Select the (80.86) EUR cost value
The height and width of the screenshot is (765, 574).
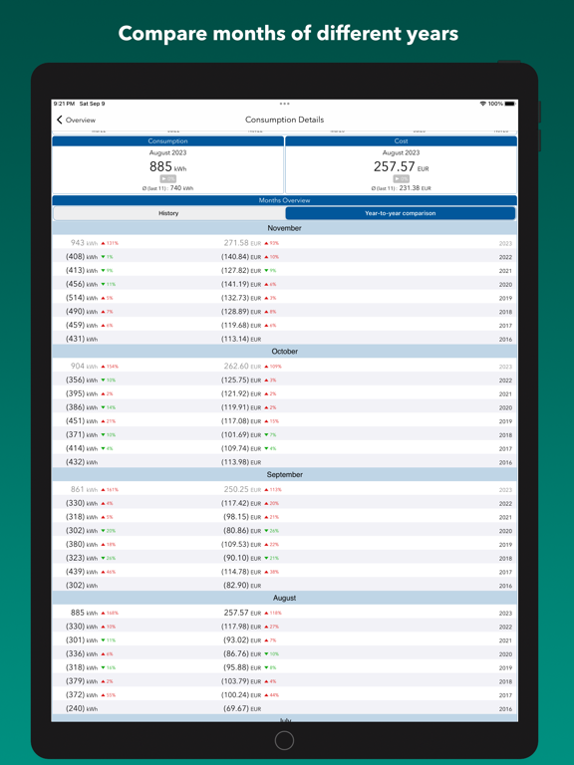242,530
